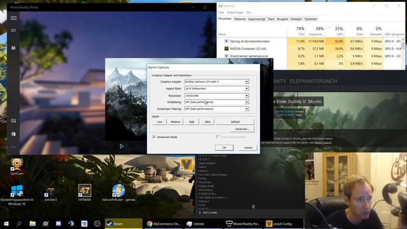Switch to the Appoversigt tab in Jobliste
The width and height of the screenshot is (407, 229).
(256, 19)
